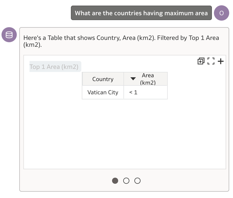The height and width of the screenshot is (198, 233).
Task: Select the second carousel dot indicator
Action: (x=126, y=181)
